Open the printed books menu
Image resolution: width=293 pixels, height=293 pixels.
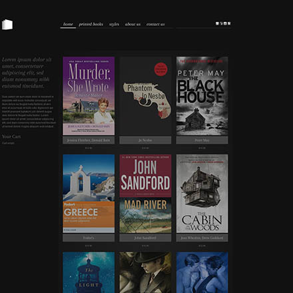tap(91, 24)
